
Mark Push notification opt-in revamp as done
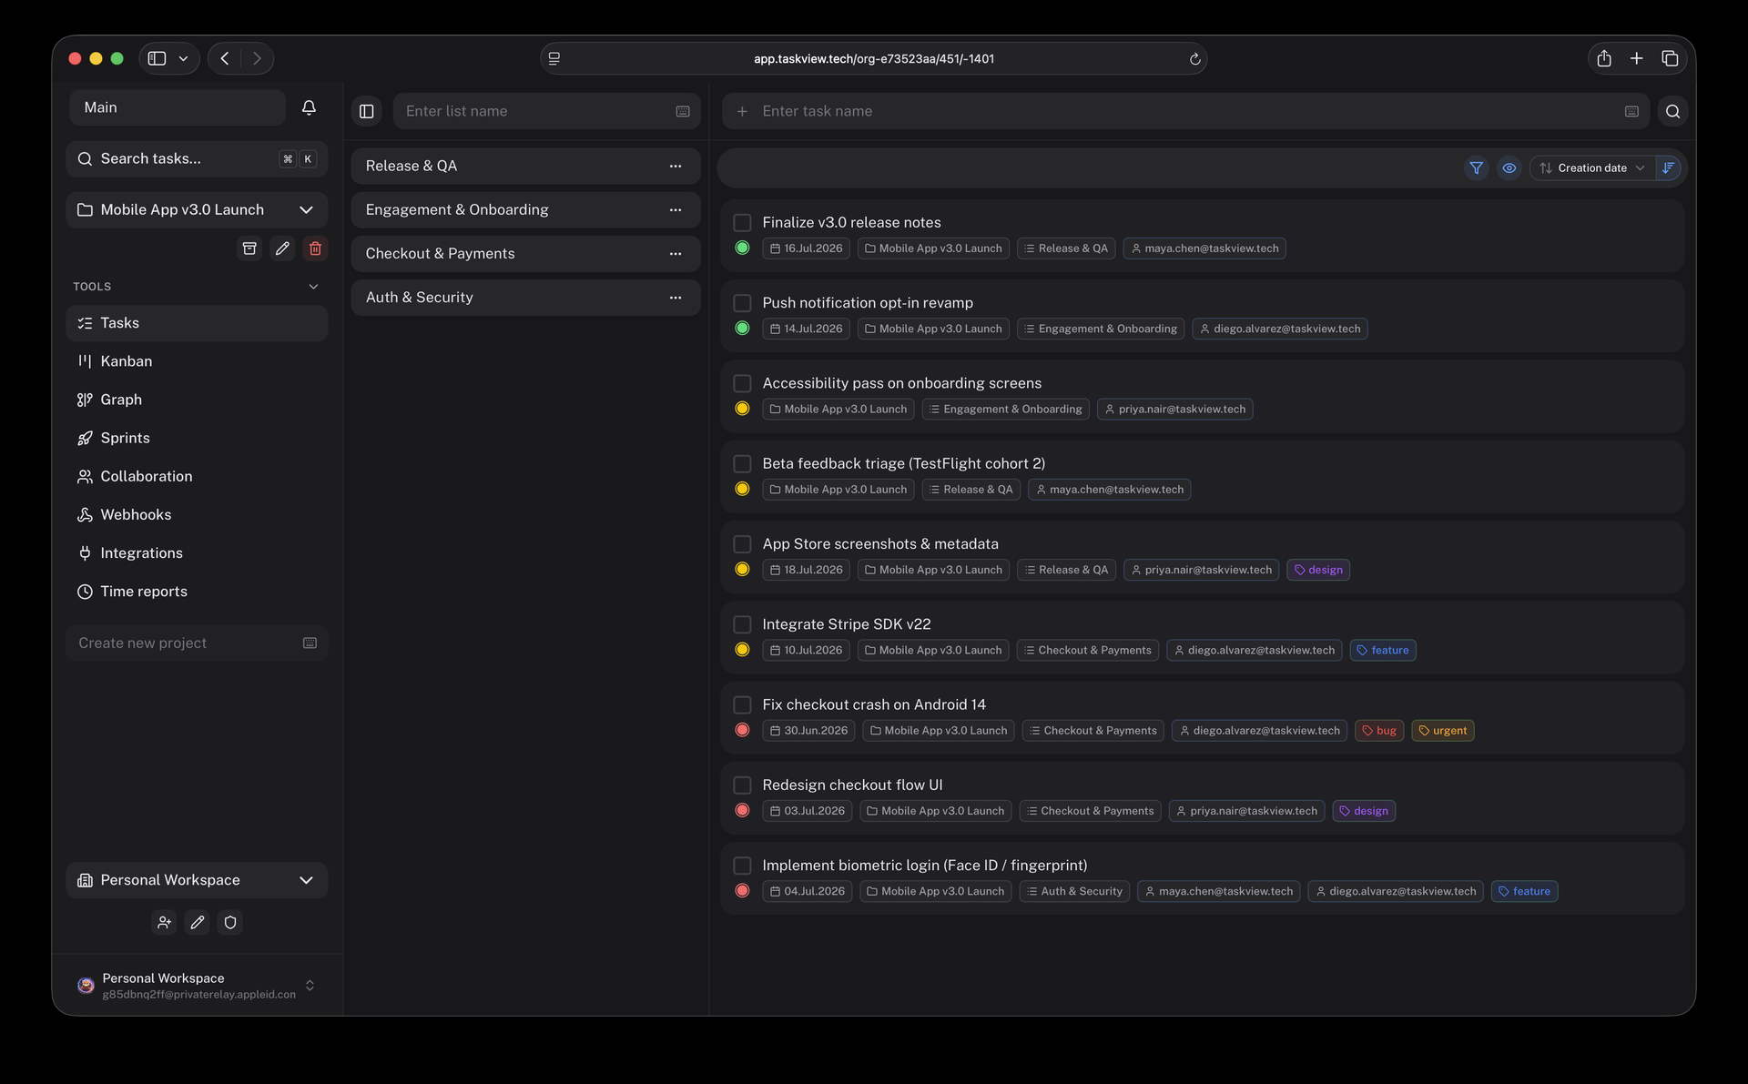coord(742,302)
